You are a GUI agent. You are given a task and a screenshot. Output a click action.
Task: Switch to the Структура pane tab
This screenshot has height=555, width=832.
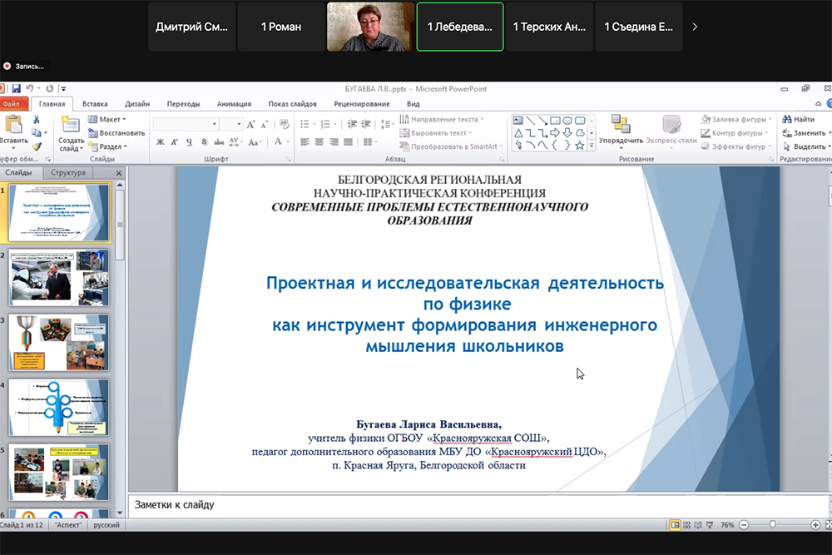tap(68, 173)
